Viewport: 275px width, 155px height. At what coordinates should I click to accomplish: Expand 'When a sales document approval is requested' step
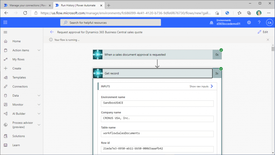[x=157, y=55]
